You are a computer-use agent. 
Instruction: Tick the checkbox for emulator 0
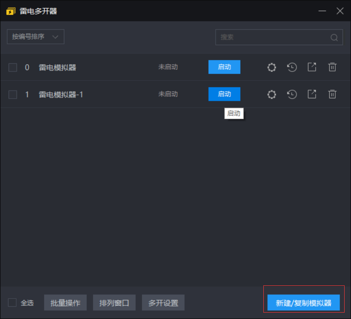coord(13,67)
